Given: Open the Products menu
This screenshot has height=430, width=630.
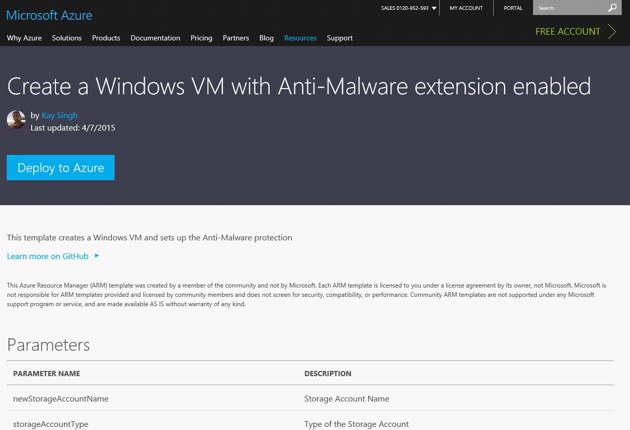Looking at the screenshot, I should (106, 38).
